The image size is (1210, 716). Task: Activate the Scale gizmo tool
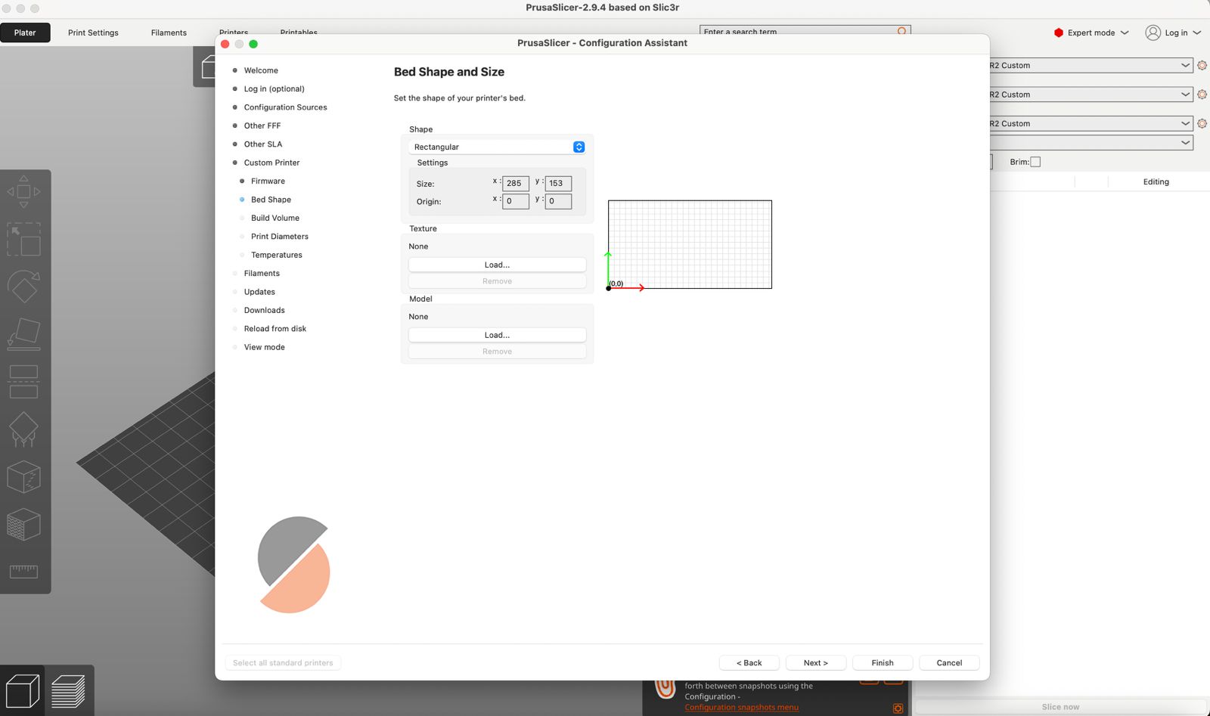(23, 240)
